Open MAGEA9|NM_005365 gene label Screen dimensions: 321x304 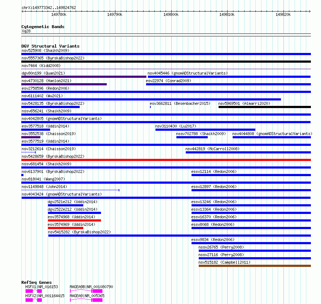coord(87,296)
